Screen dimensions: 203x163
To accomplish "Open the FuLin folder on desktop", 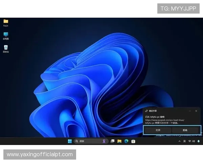I will (x=6, y=21).
